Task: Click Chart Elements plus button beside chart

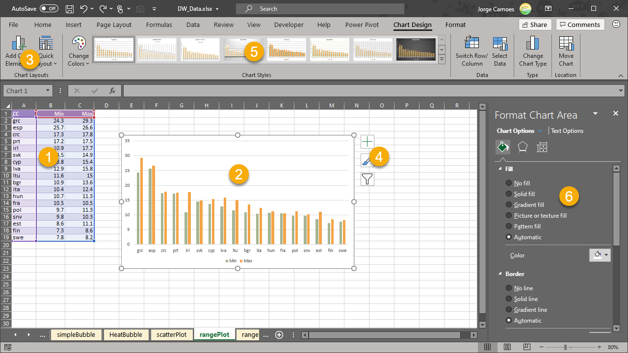Action: pos(367,142)
